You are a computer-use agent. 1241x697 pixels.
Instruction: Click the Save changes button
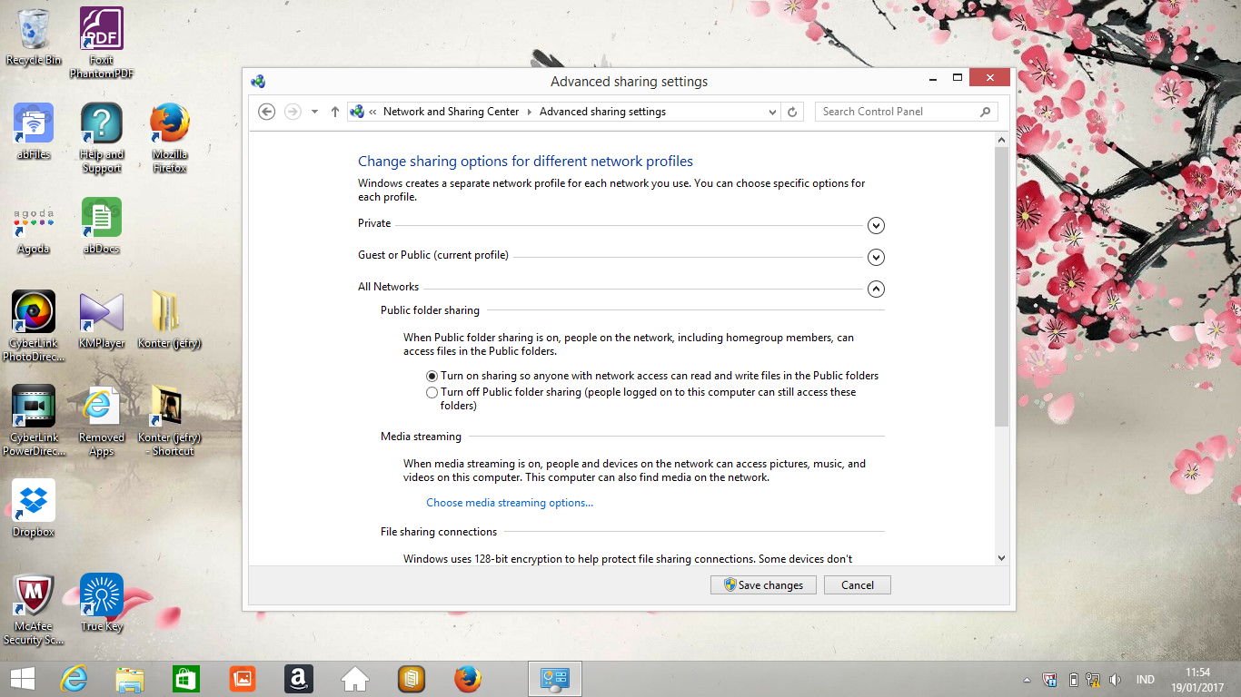(763, 585)
